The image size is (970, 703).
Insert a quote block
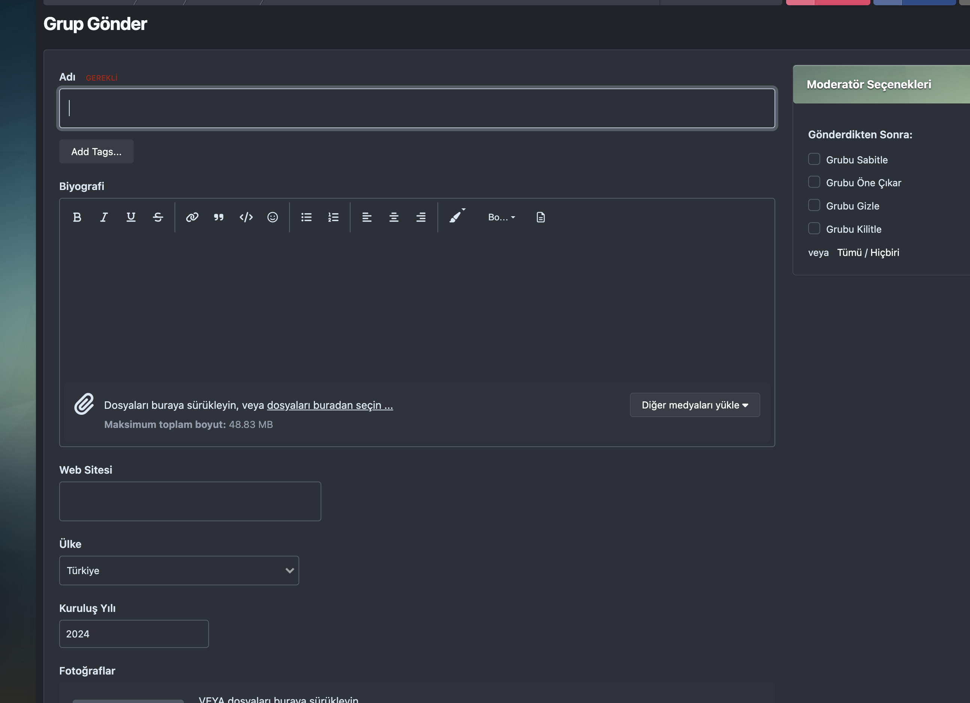(x=219, y=217)
